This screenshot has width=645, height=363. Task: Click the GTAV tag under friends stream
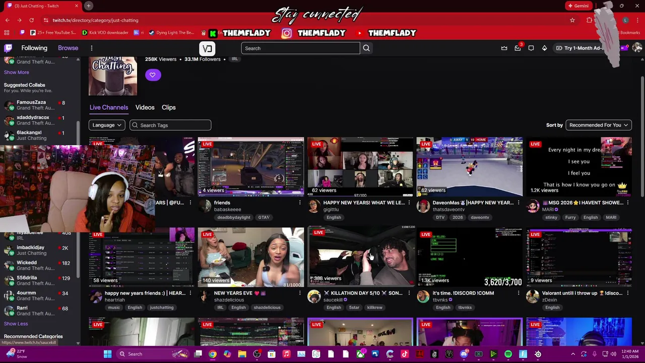(264, 217)
